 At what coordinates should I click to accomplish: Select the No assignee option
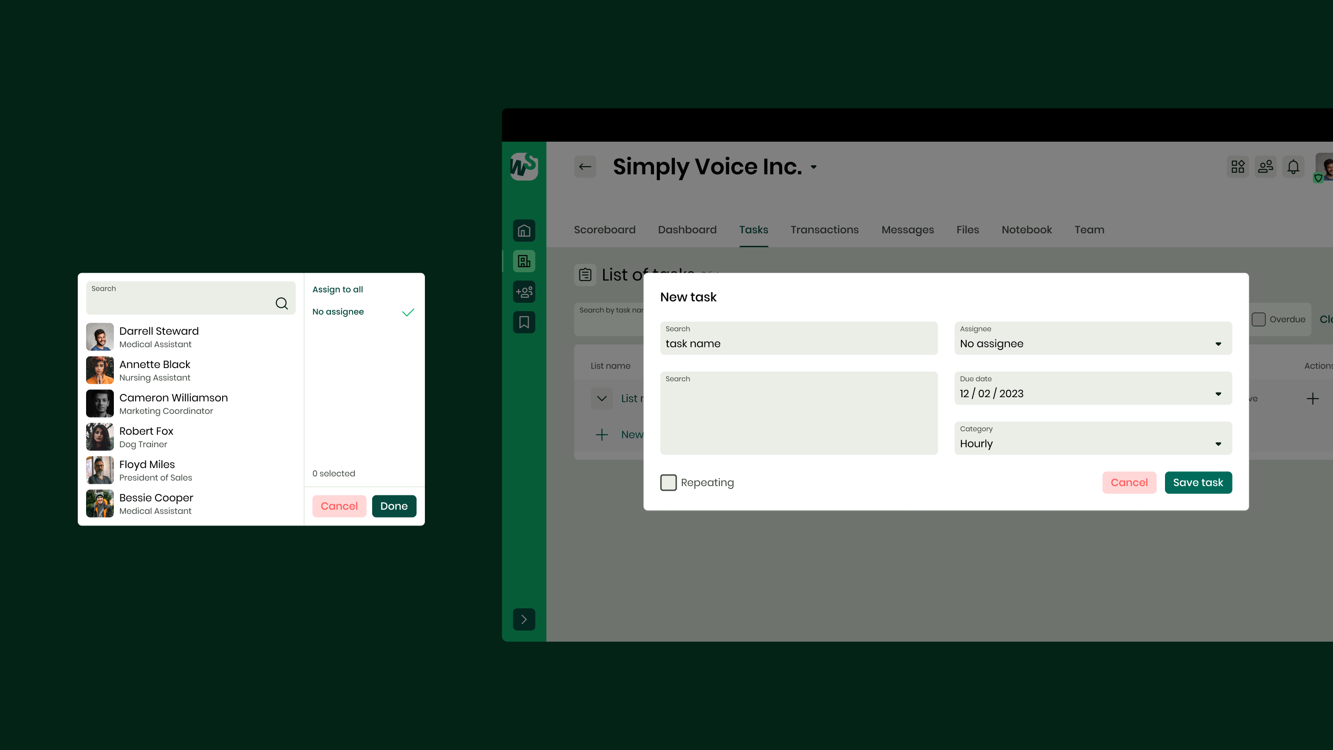coord(364,312)
